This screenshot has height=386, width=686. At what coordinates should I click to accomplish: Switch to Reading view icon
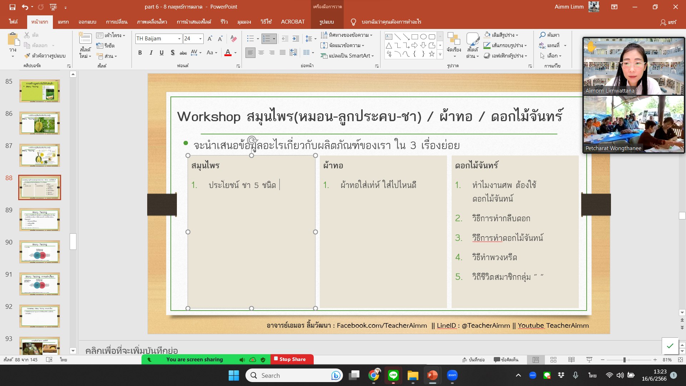[x=571, y=360]
